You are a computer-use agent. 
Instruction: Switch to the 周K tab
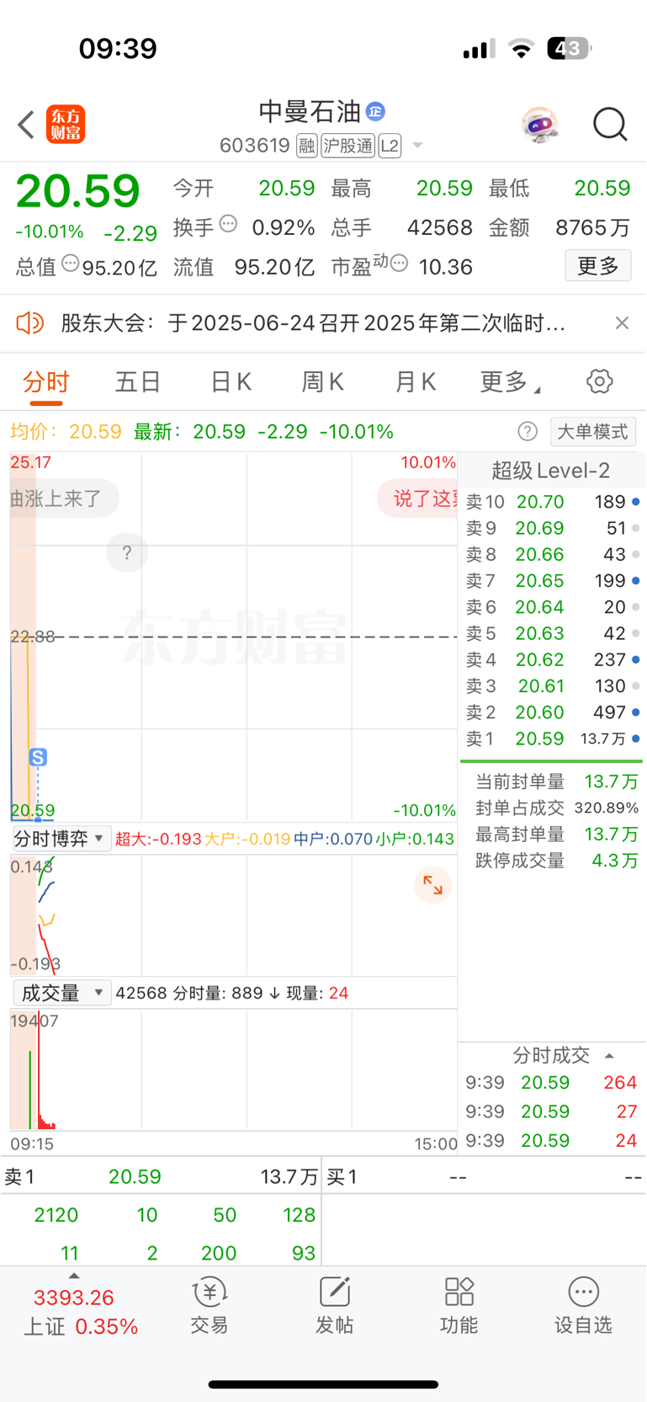click(x=323, y=382)
